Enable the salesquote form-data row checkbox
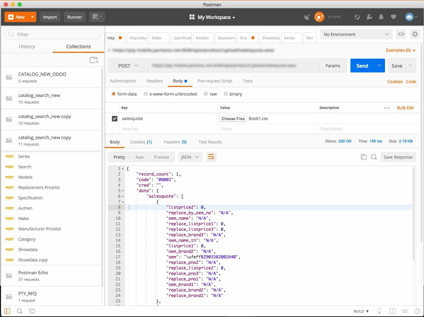This screenshot has height=317, width=424. [x=114, y=118]
